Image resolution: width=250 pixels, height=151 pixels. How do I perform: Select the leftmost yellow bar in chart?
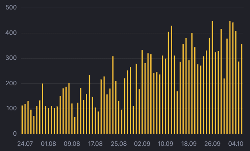[x=22, y=120]
